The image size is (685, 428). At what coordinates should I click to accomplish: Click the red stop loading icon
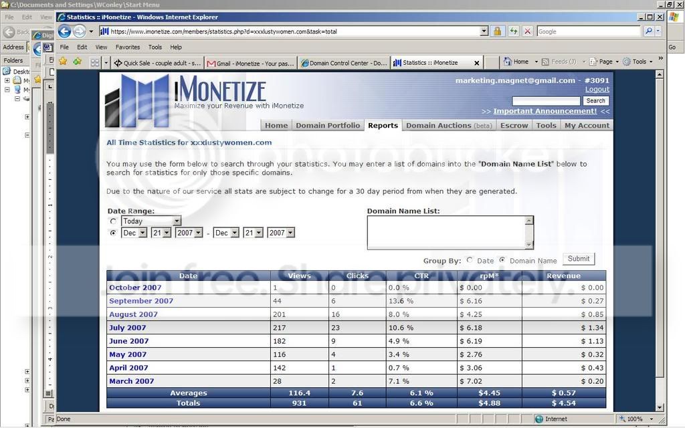[527, 31]
